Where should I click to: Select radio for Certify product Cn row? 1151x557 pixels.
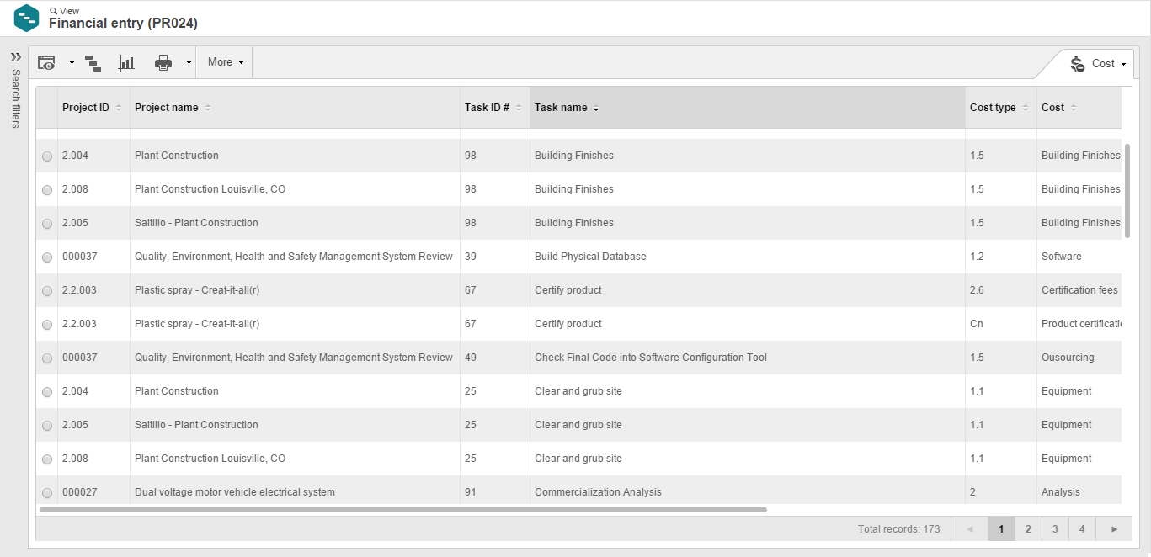click(47, 325)
